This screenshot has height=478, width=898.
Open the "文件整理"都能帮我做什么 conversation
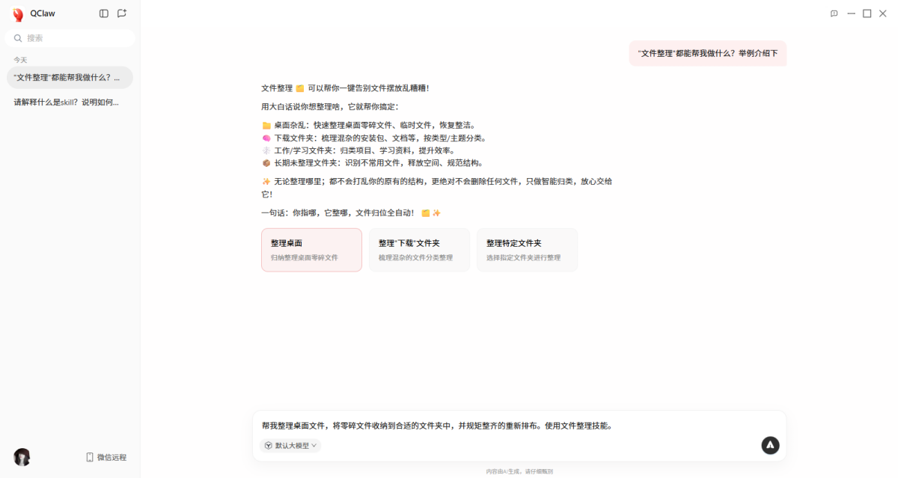tap(69, 78)
